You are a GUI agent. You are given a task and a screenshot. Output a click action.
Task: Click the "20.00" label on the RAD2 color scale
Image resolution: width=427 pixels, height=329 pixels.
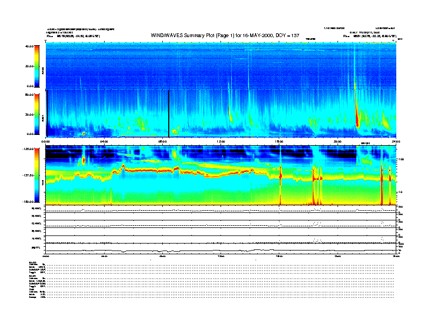(29, 66)
